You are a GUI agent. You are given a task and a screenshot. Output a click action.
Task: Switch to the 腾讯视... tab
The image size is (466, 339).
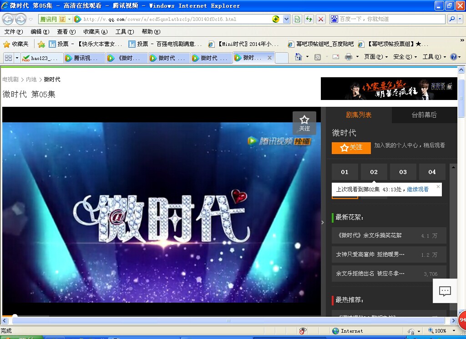click(84, 58)
